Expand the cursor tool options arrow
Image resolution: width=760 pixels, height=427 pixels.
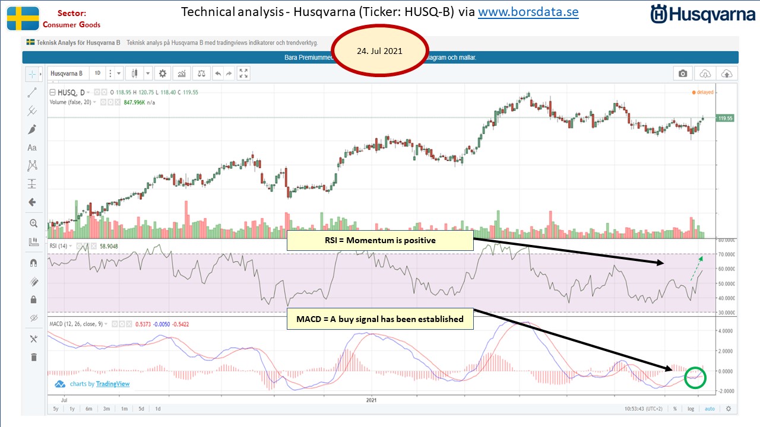coord(40,74)
